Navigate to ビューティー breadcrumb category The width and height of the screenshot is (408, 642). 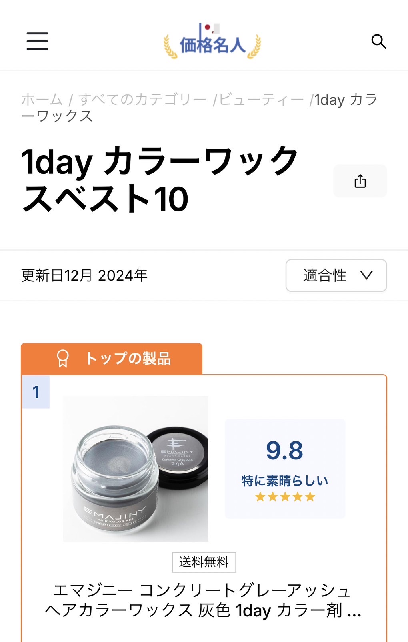261,100
